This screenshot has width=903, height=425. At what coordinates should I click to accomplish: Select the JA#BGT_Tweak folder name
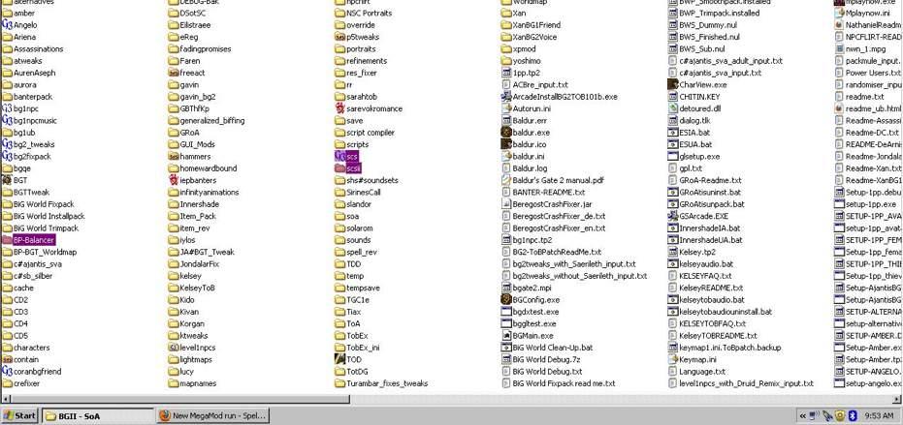tap(208, 252)
